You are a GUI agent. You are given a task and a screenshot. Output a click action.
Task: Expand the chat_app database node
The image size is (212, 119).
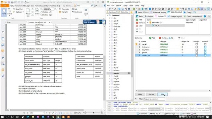tap(110, 26)
